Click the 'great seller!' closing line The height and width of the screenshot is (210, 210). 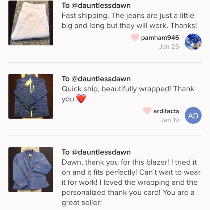[82, 203]
